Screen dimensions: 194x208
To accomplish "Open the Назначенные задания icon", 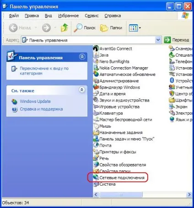I will click(x=96, y=133).
